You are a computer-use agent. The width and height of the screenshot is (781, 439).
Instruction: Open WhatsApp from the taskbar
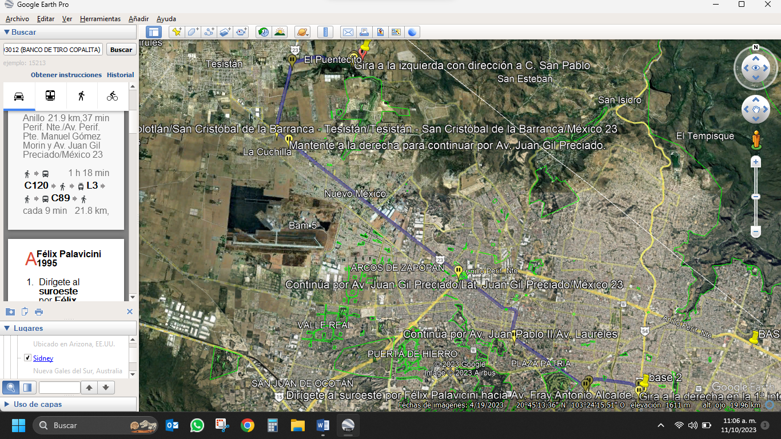(197, 425)
